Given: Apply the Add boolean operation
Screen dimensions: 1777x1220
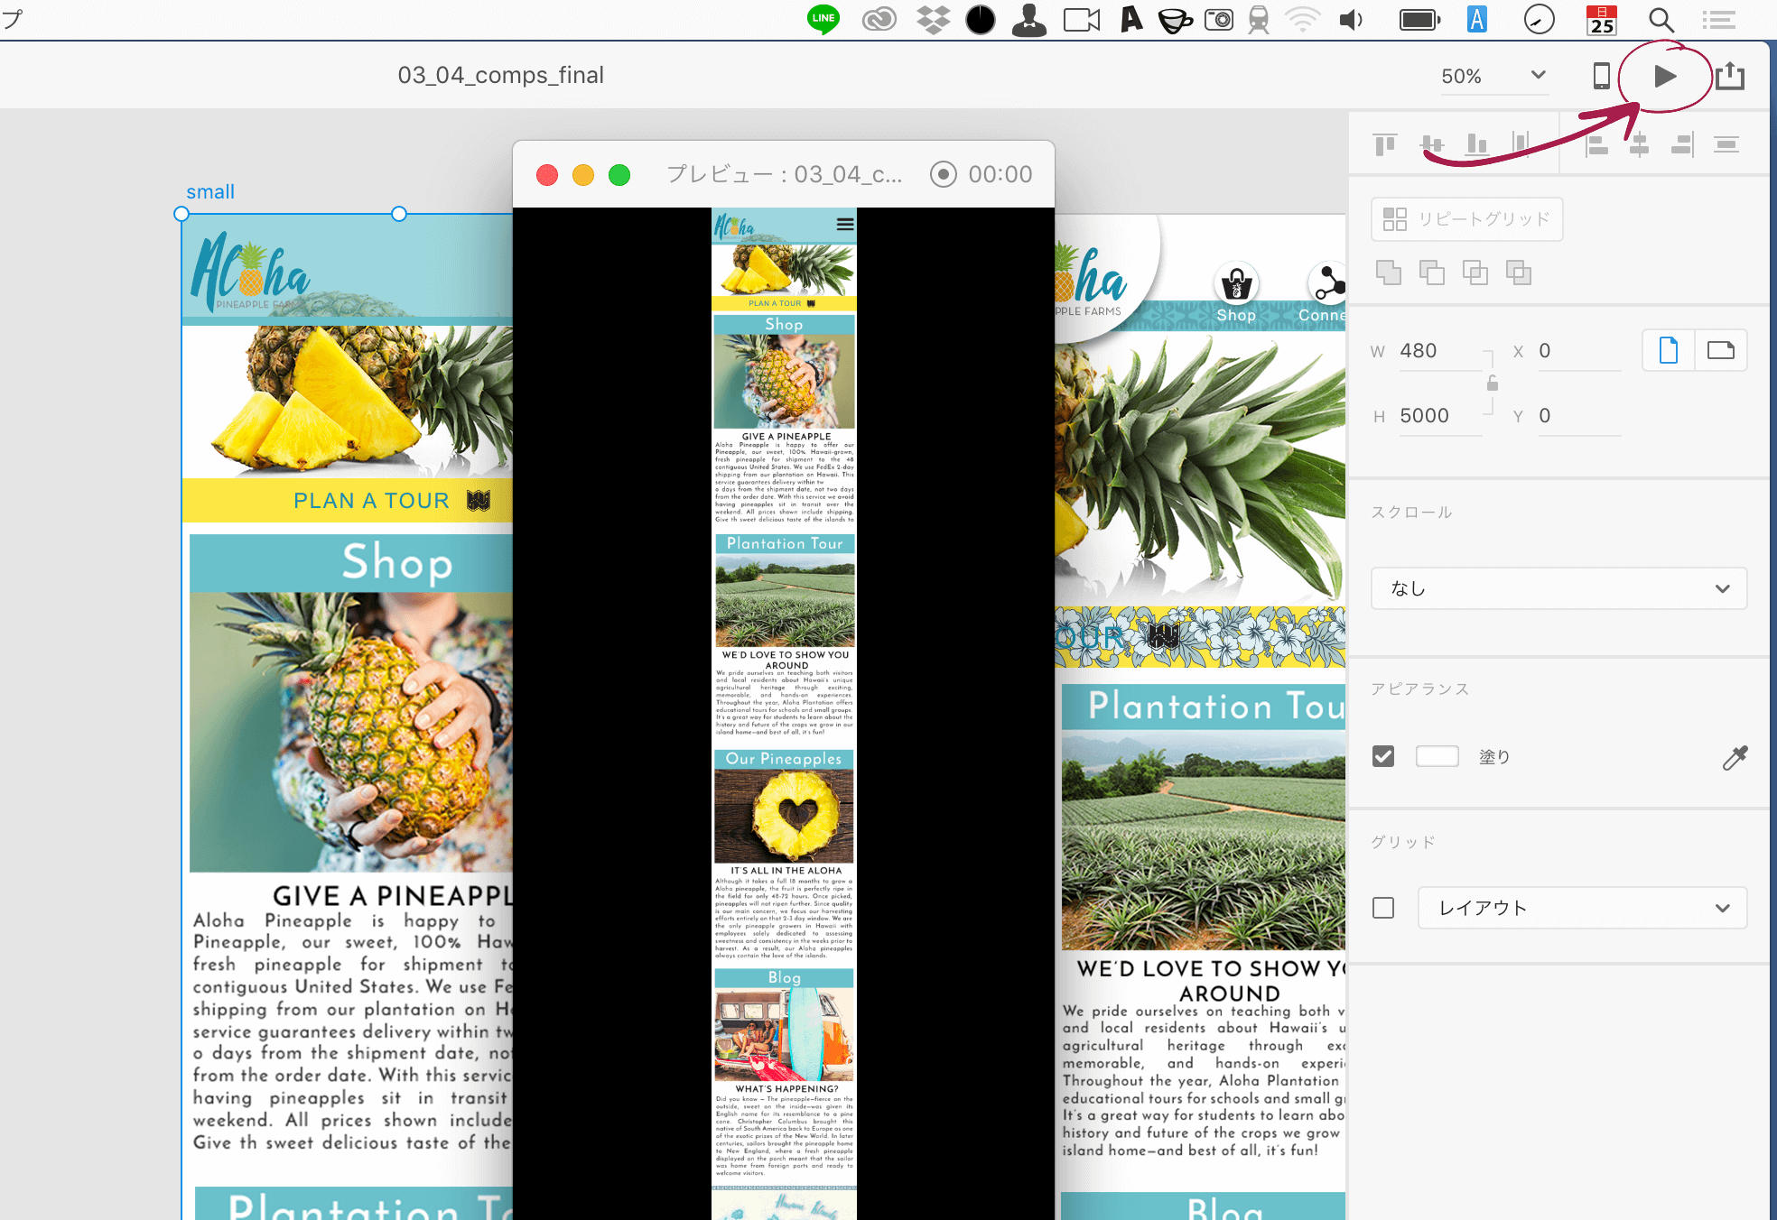Looking at the screenshot, I should pos(1389,273).
